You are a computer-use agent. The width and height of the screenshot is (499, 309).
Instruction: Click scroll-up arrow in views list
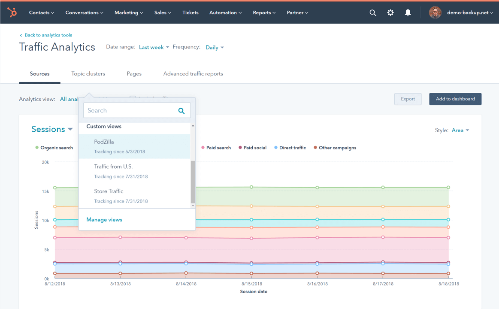point(193,126)
